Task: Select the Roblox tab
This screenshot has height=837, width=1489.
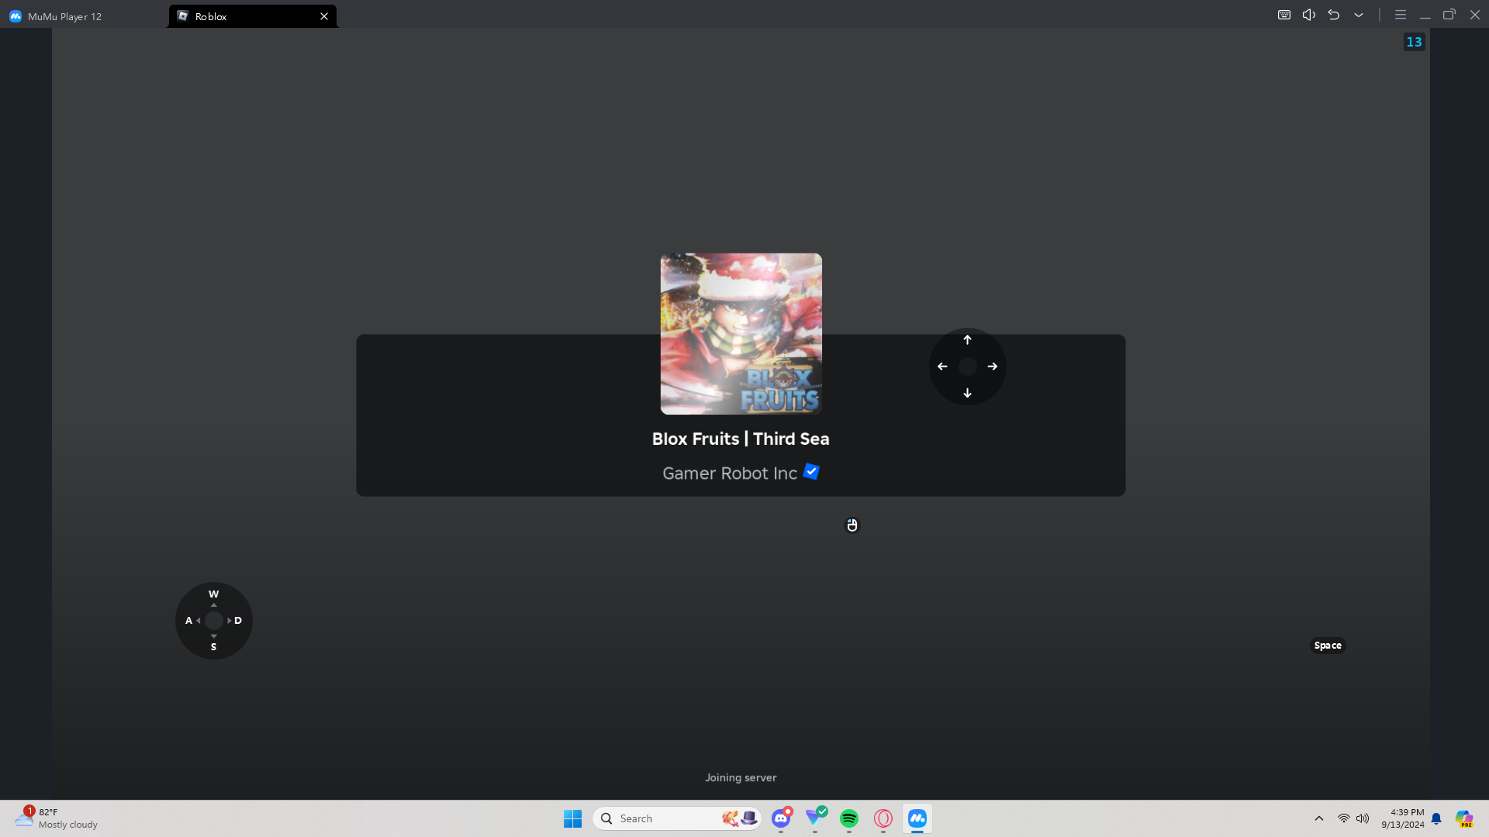Action: point(251,16)
